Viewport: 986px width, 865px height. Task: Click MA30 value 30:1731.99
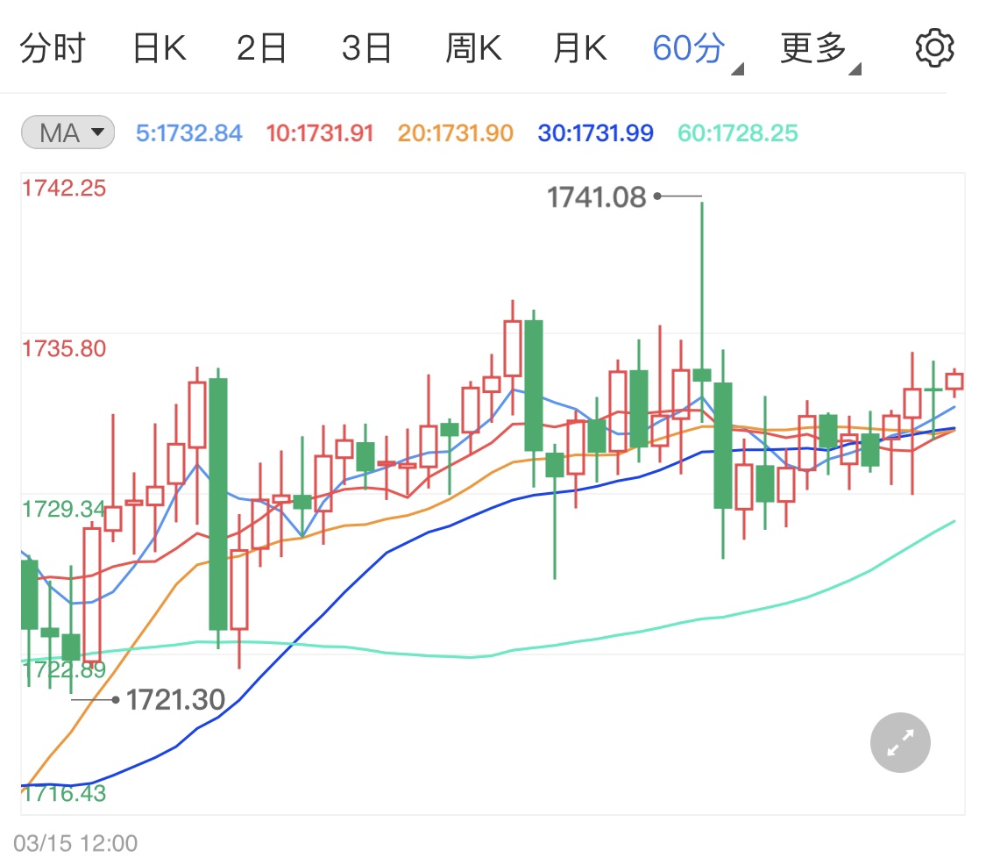pos(595,132)
